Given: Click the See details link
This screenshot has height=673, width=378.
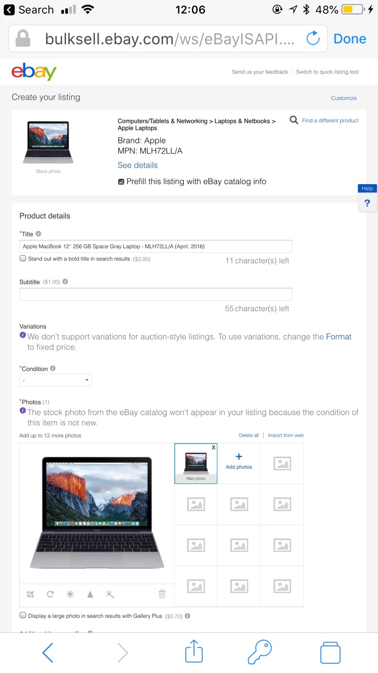Looking at the screenshot, I should (x=138, y=165).
